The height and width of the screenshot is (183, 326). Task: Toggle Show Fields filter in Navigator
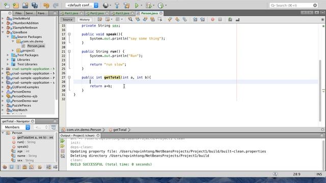click(x=11, y=167)
